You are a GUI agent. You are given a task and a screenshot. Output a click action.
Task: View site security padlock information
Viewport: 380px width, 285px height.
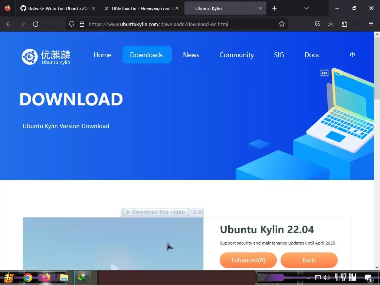[x=82, y=24]
